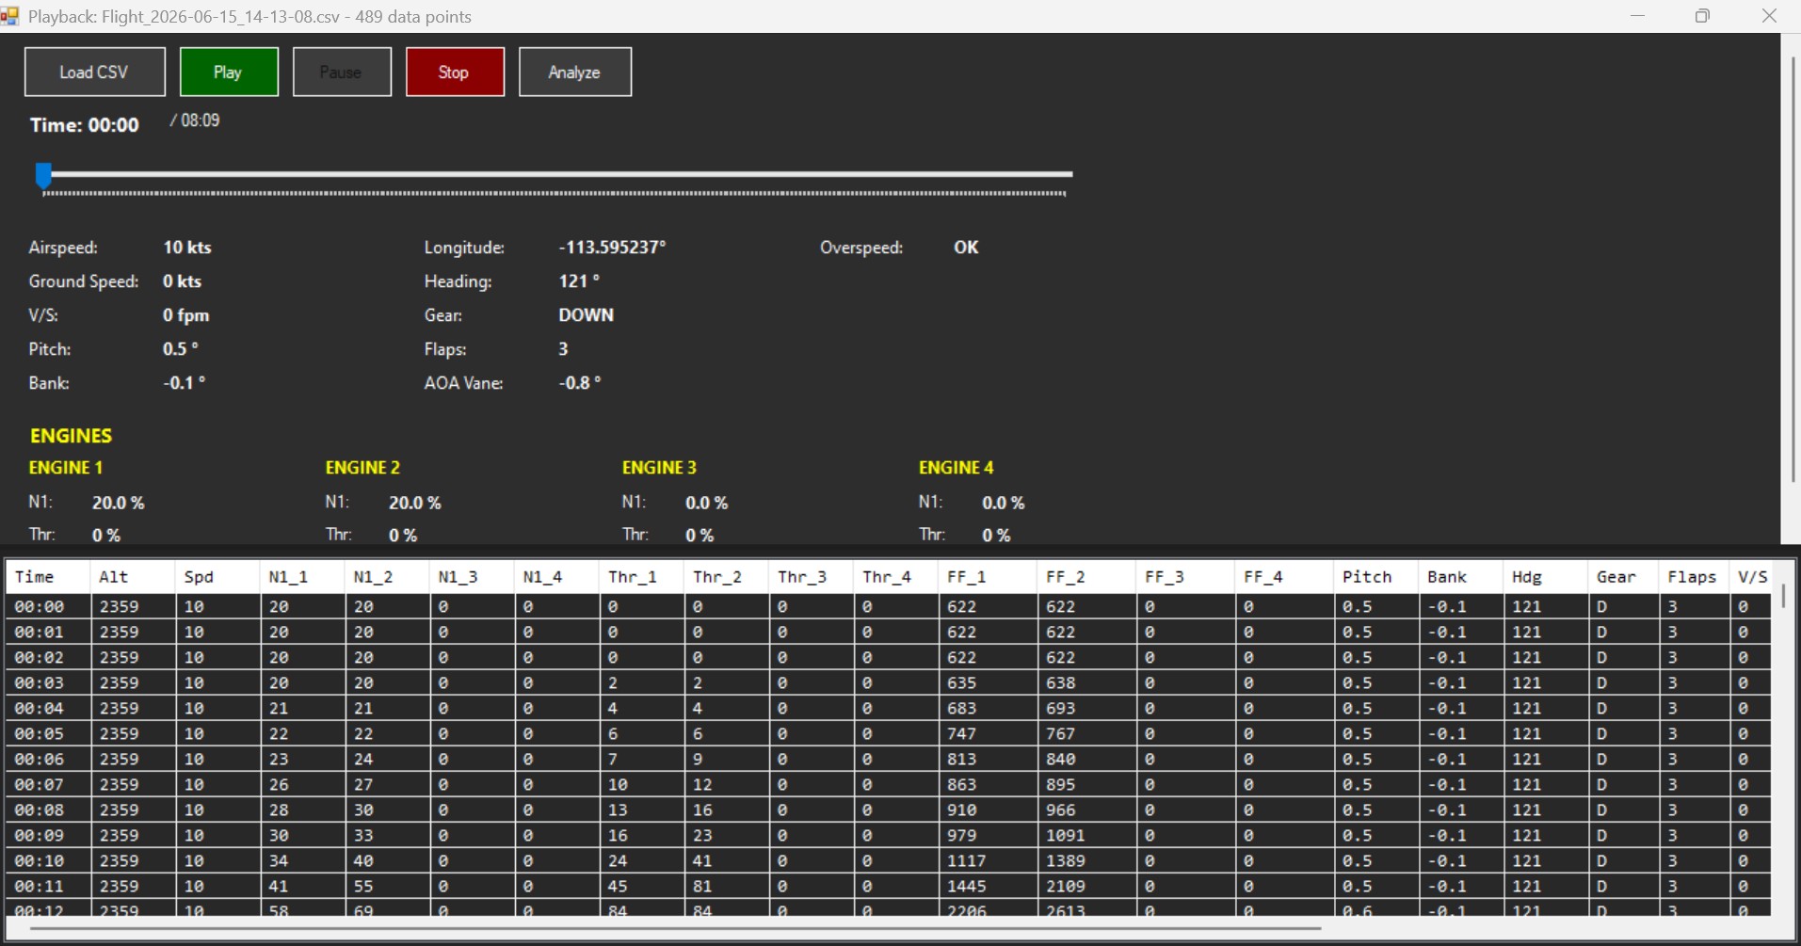Select the Thr_2 column header
The width and height of the screenshot is (1801, 946).
726,577
